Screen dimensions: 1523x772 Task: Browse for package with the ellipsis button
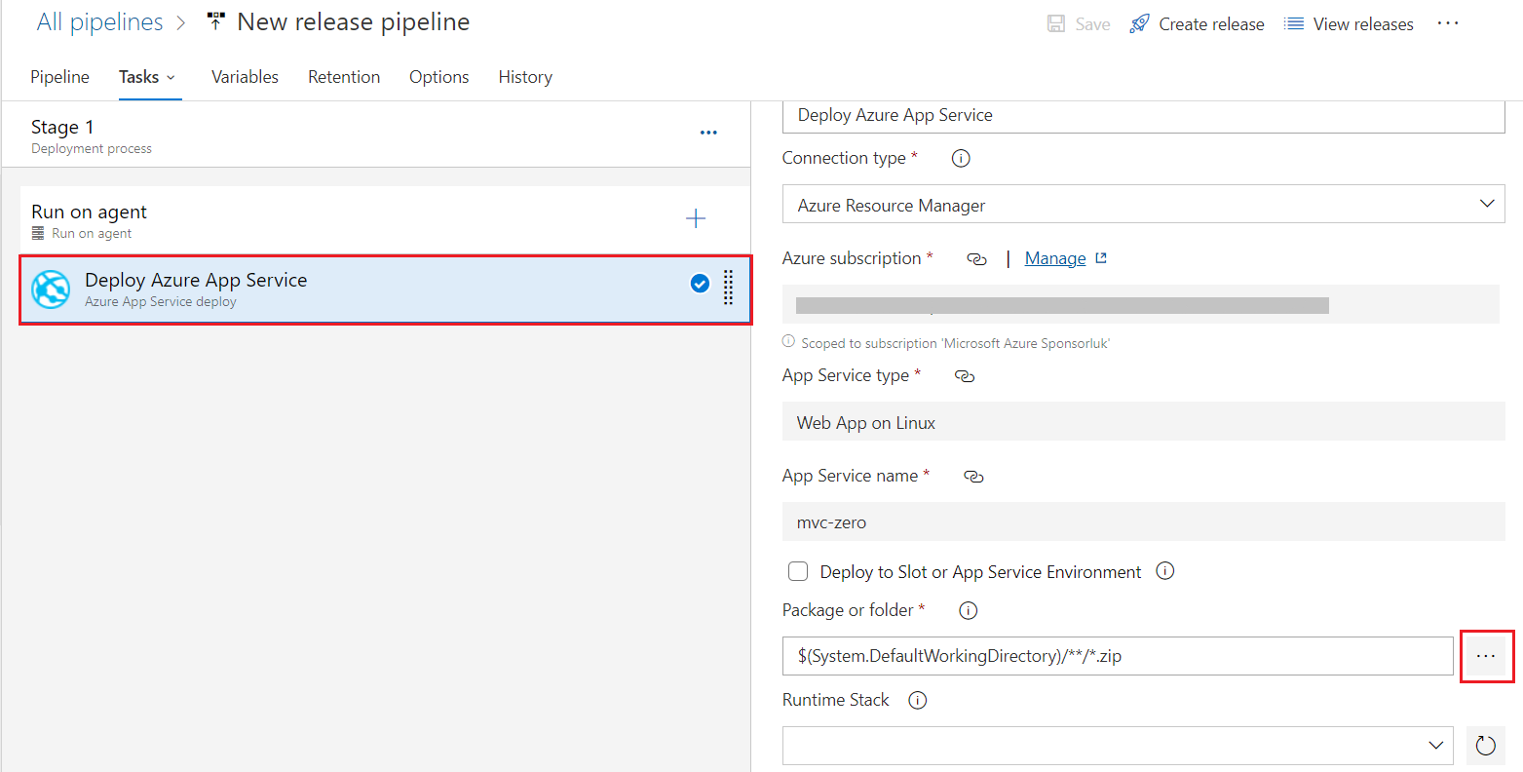point(1486,656)
